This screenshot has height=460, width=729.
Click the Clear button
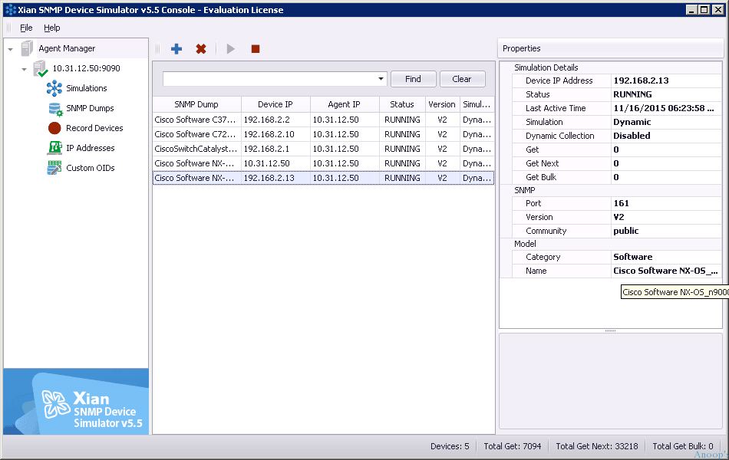coord(462,79)
